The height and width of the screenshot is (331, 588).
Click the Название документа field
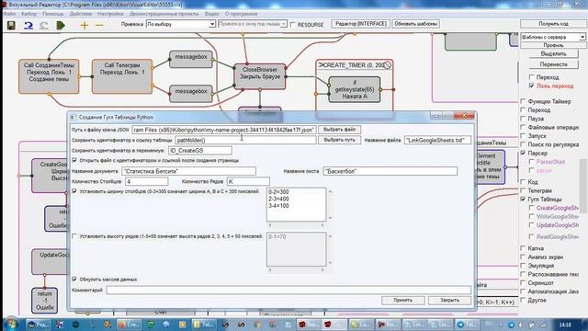(188, 171)
